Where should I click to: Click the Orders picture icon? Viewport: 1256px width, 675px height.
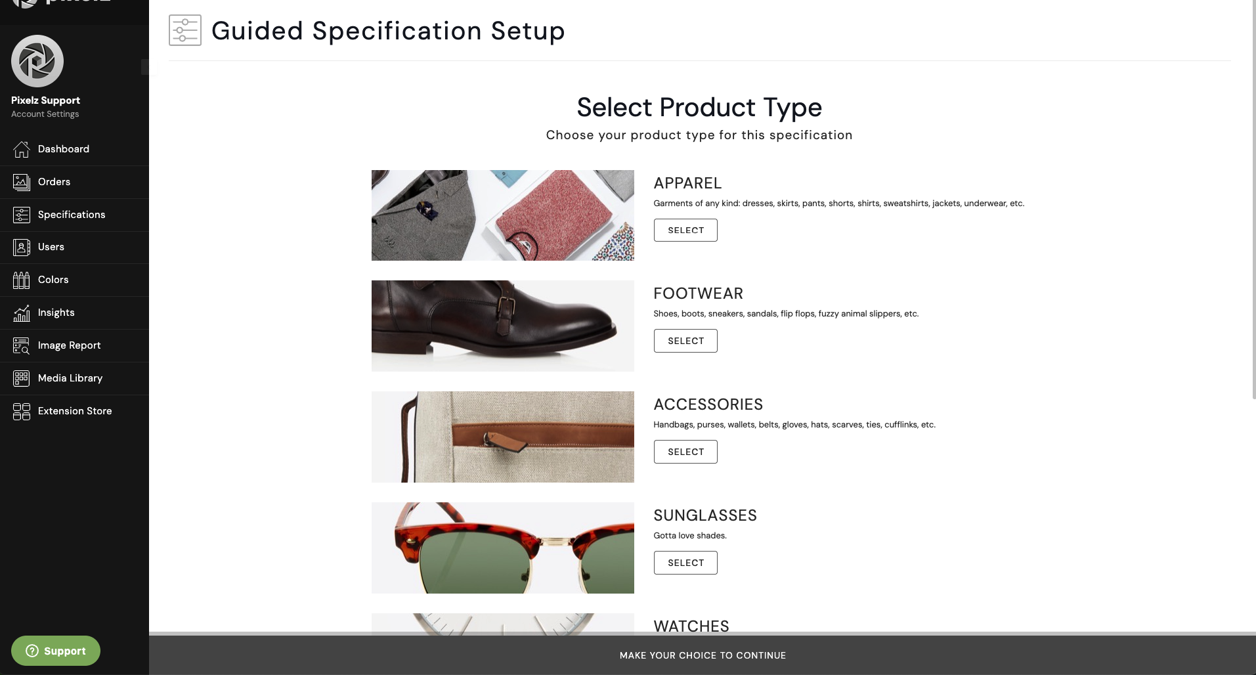pyautogui.click(x=21, y=182)
